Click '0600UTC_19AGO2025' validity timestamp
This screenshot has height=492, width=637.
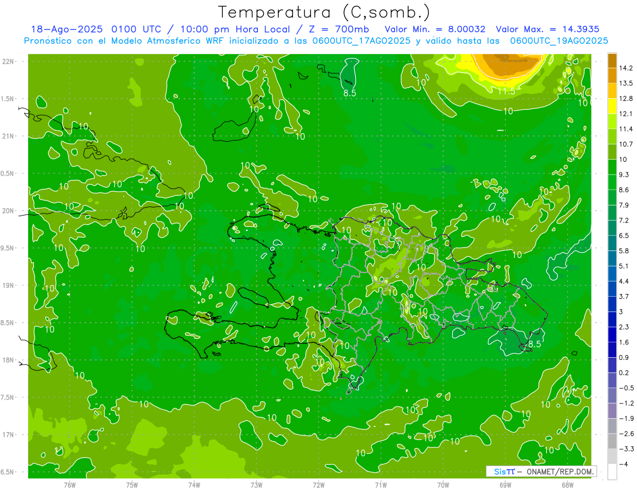point(559,41)
